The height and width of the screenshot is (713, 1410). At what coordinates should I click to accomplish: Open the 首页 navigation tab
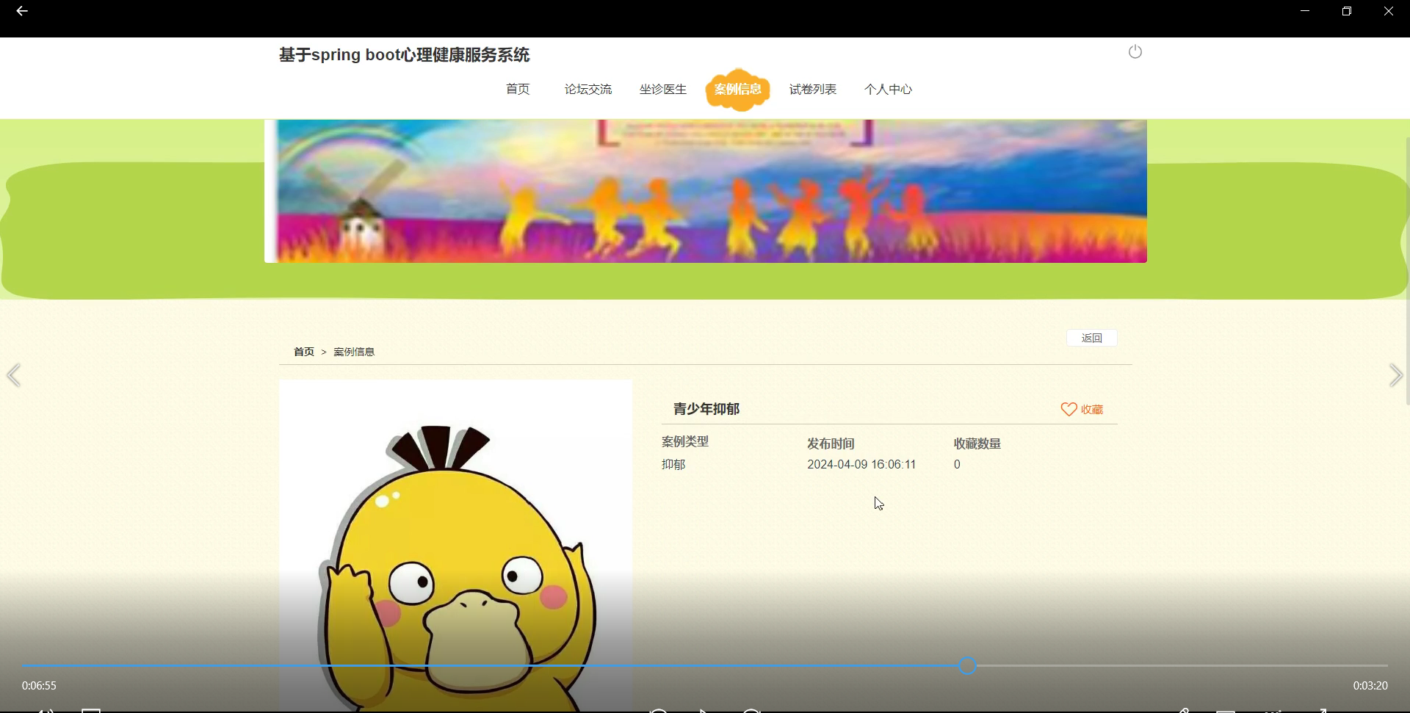[518, 89]
